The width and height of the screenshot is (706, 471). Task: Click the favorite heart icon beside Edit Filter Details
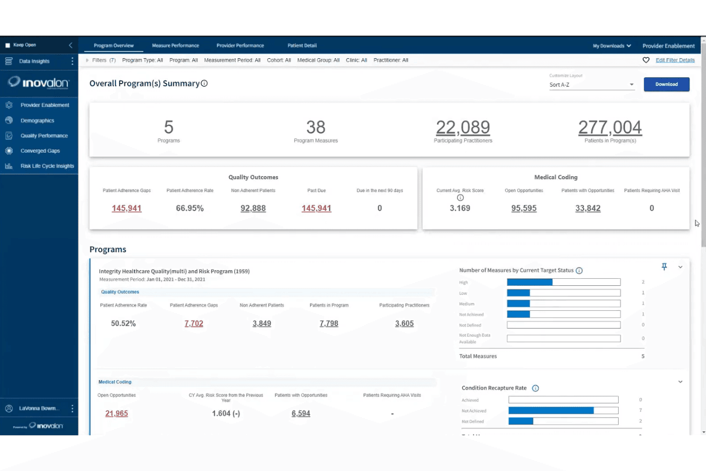tap(646, 60)
